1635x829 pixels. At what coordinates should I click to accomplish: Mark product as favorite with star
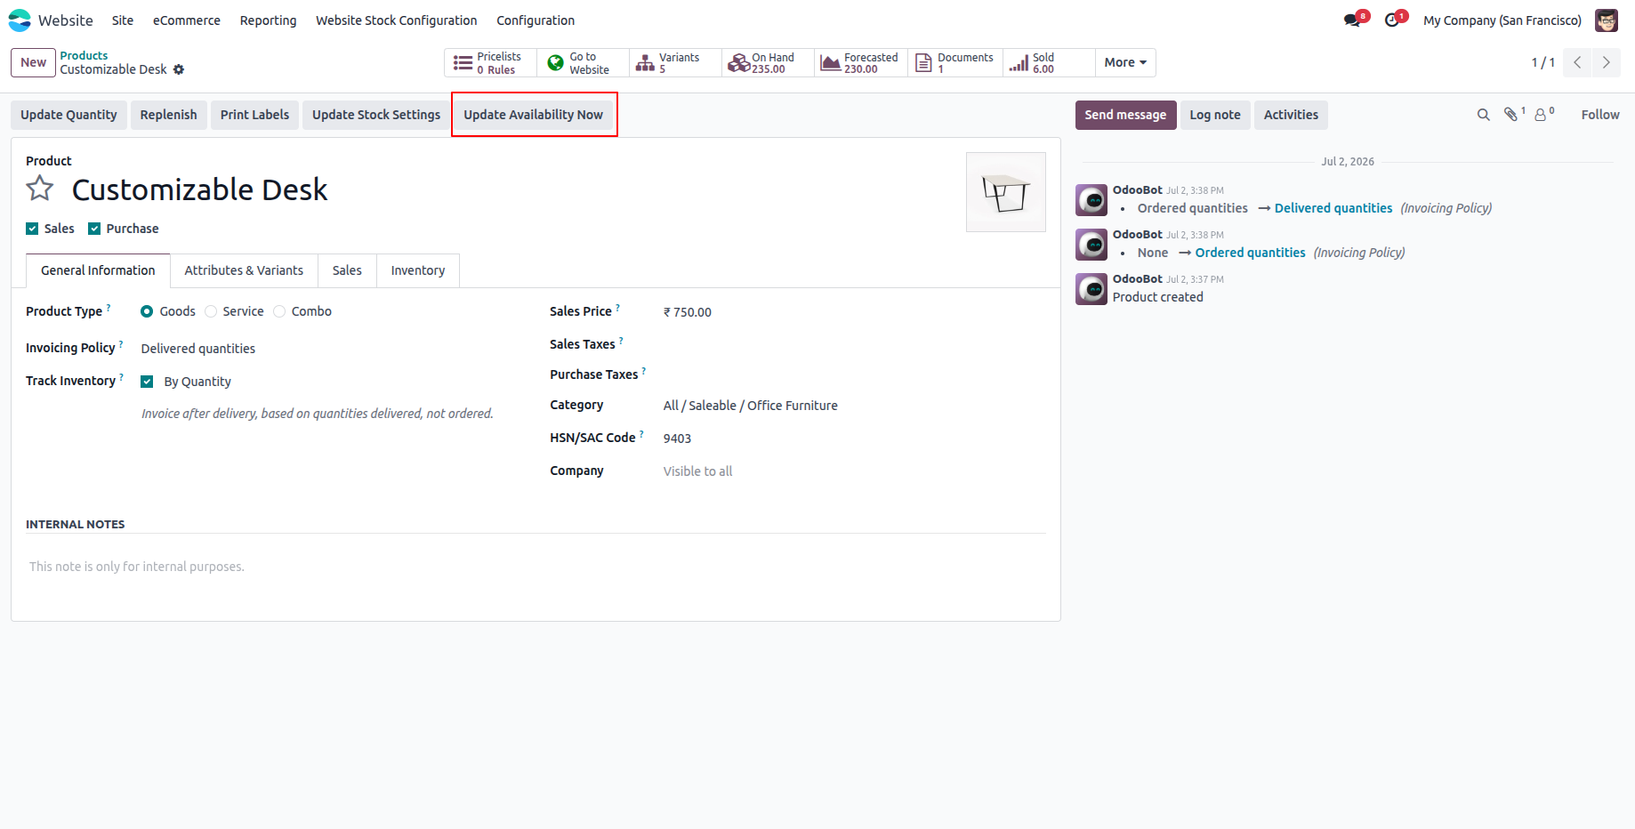pos(40,189)
